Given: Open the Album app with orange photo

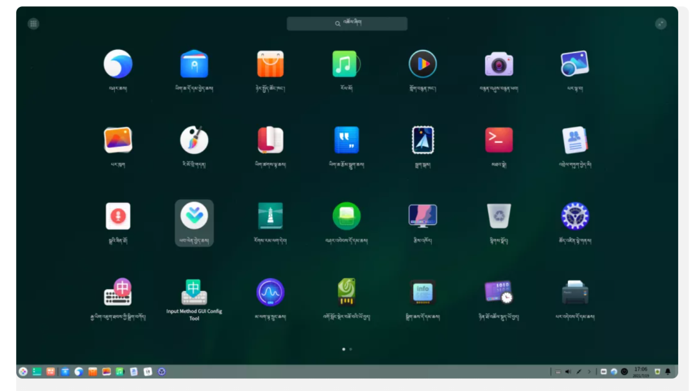Looking at the screenshot, I should [x=118, y=140].
